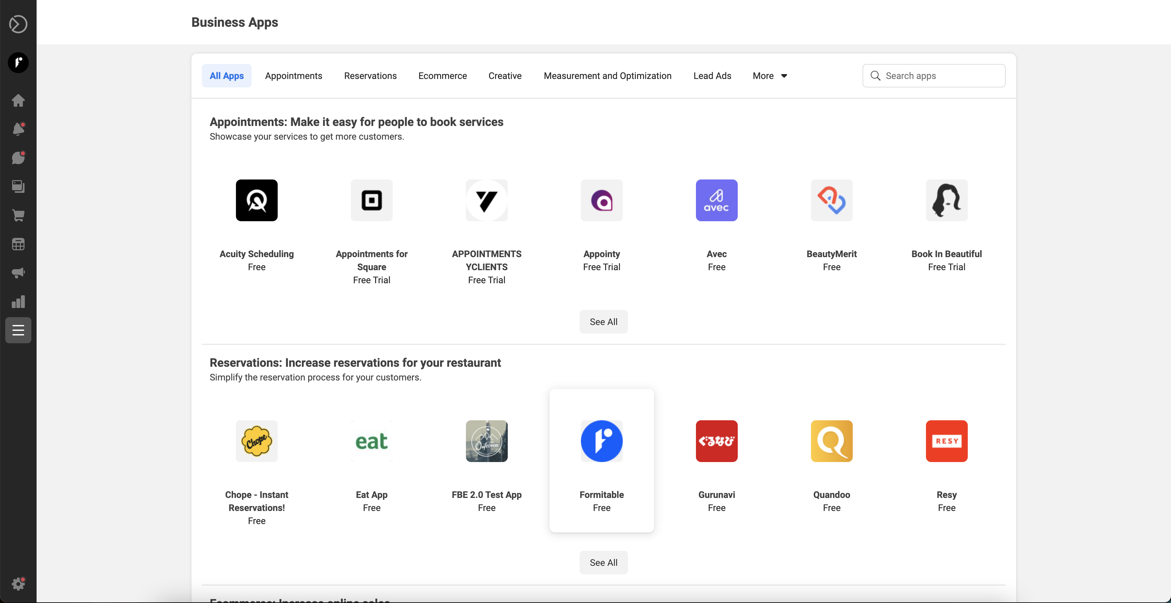Image resolution: width=1171 pixels, height=603 pixels.
Task: Switch to the Lead Ads tab
Action: point(712,76)
